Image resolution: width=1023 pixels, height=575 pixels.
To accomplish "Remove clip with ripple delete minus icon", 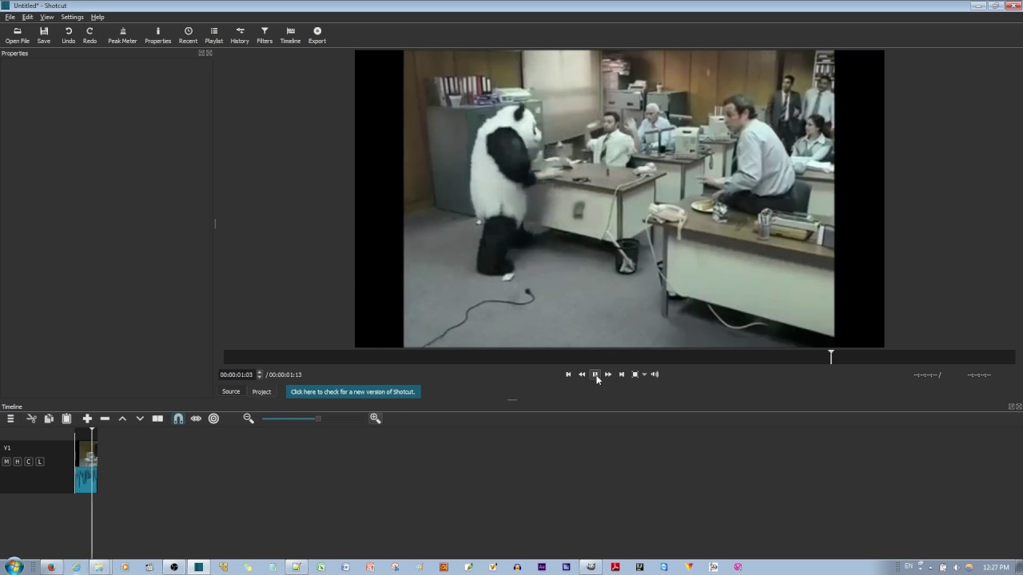I will click(105, 418).
